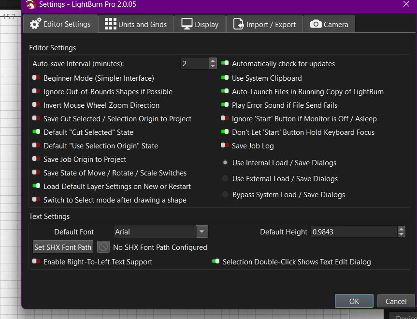
Task: Confirm settings with the OK button
Action: point(354,301)
